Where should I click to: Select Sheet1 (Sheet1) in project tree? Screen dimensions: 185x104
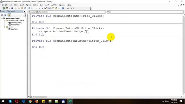point(16,23)
